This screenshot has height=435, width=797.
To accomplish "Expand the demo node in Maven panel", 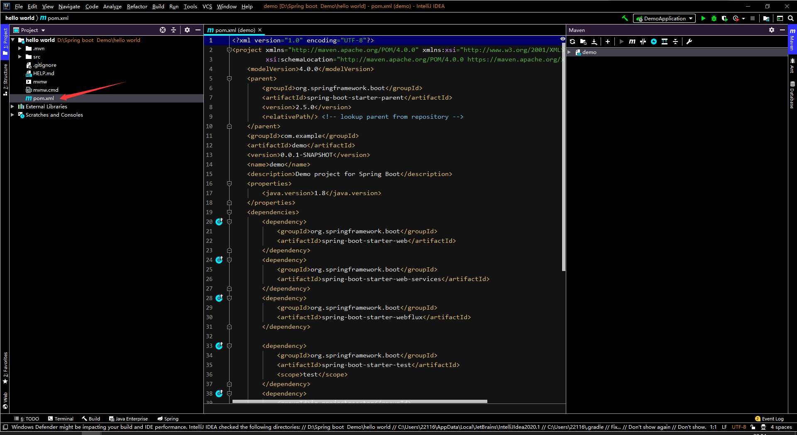I will [x=570, y=52].
